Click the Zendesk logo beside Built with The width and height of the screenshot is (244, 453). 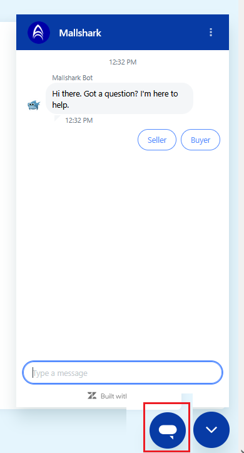[x=92, y=395]
